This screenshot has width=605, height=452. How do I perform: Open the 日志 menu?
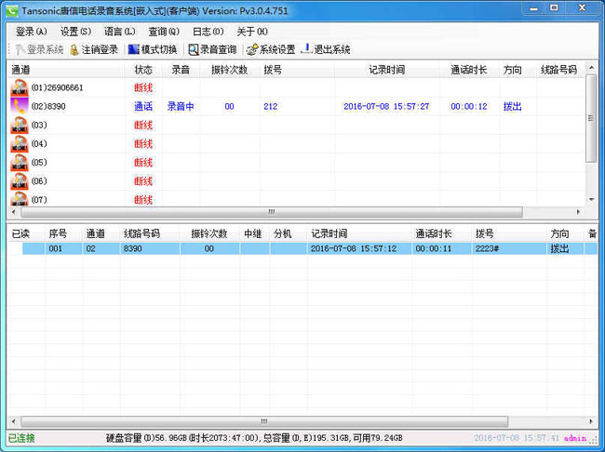tap(208, 32)
